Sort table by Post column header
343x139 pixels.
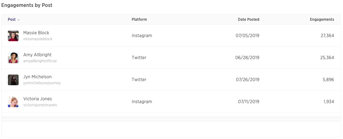coord(12,19)
